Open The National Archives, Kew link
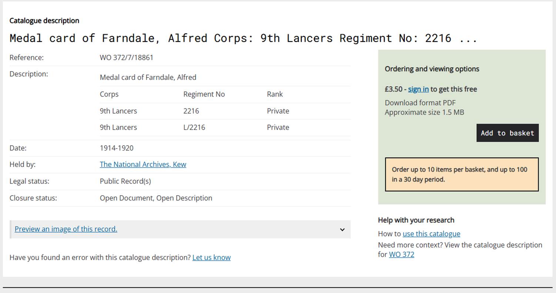 [143, 164]
